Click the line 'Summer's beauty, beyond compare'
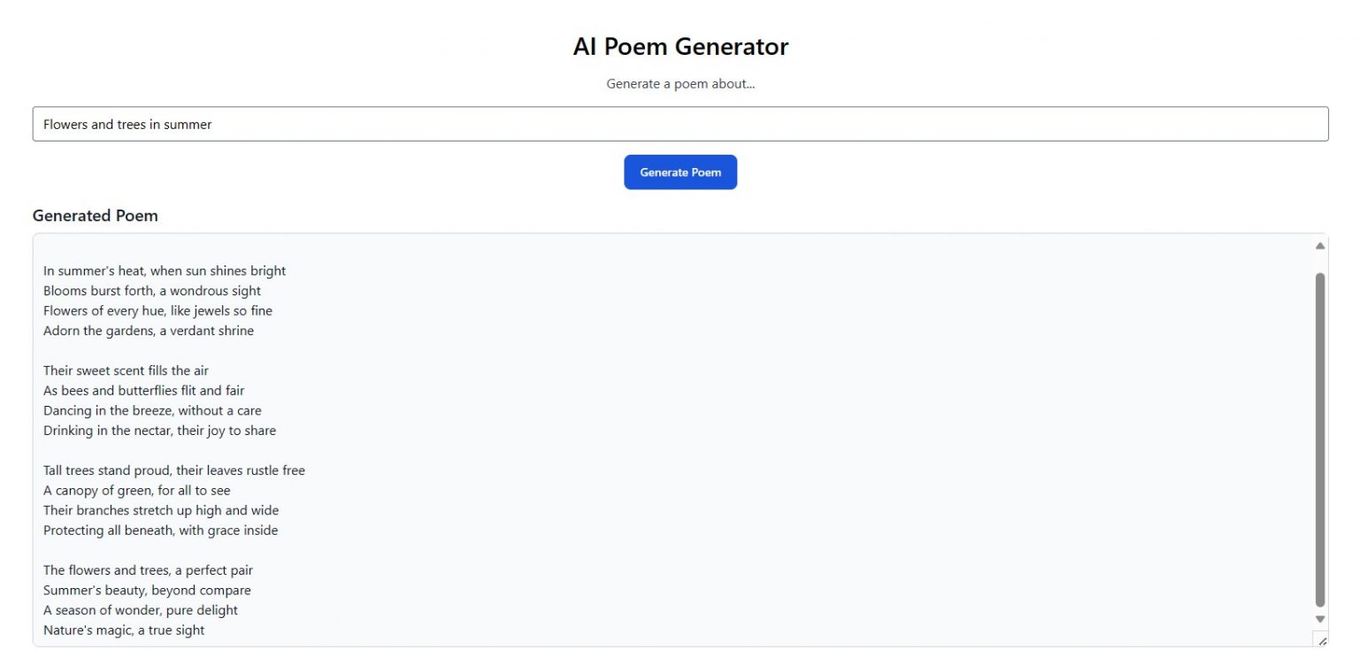The image size is (1359, 672). 147,590
